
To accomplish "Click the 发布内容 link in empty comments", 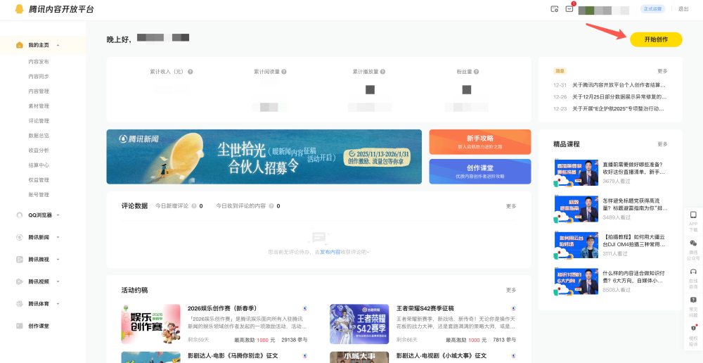I will [x=330, y=253].
